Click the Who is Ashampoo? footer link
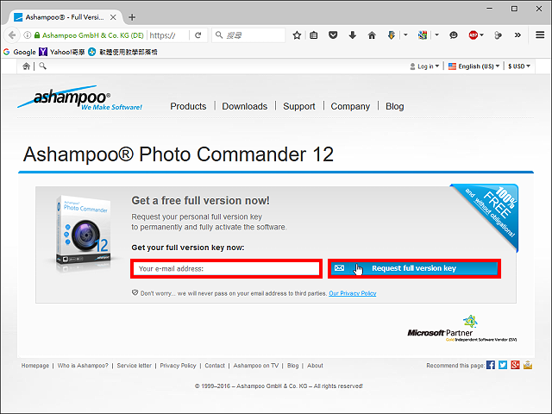The height and width of the screenshot is (414, 552). pos(83,366)
